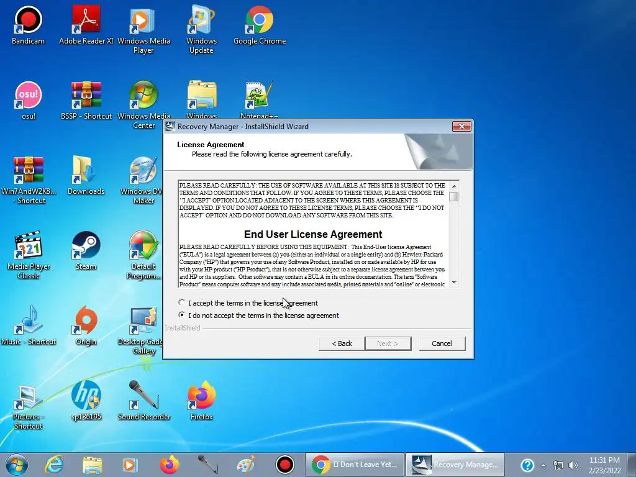Viewport: 636px width, 477px height.
Task: Click the license text scroll-up arrow
Action: [454, 186]
